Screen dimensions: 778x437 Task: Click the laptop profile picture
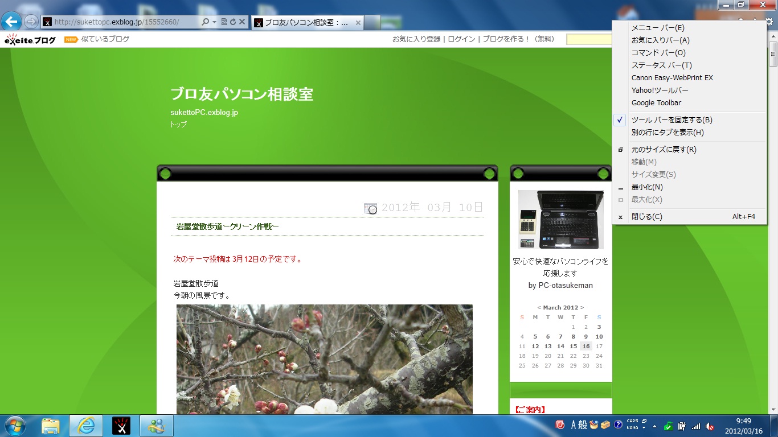561,220
